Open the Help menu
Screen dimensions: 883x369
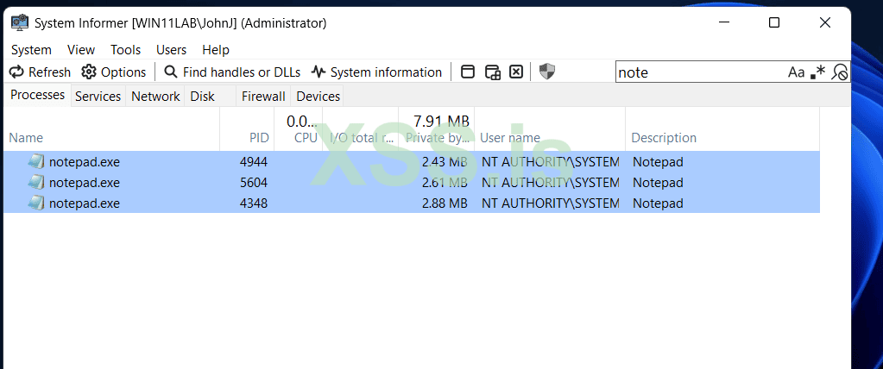(216, 50)
